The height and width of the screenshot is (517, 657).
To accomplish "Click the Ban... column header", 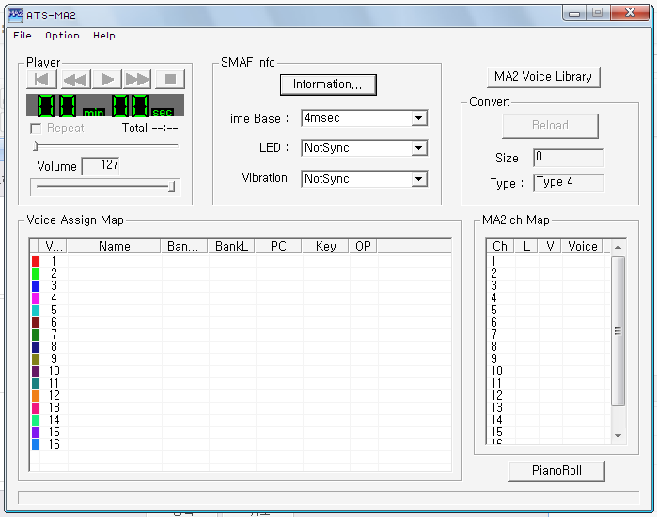I will pos(184,246).
